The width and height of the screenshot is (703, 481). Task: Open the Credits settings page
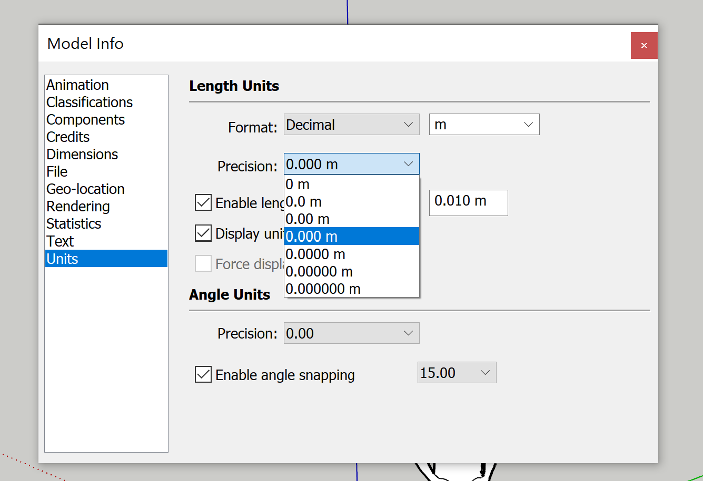[x=106, y=137]
